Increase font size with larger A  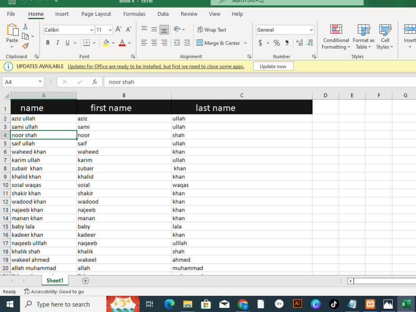coord(118,29)
